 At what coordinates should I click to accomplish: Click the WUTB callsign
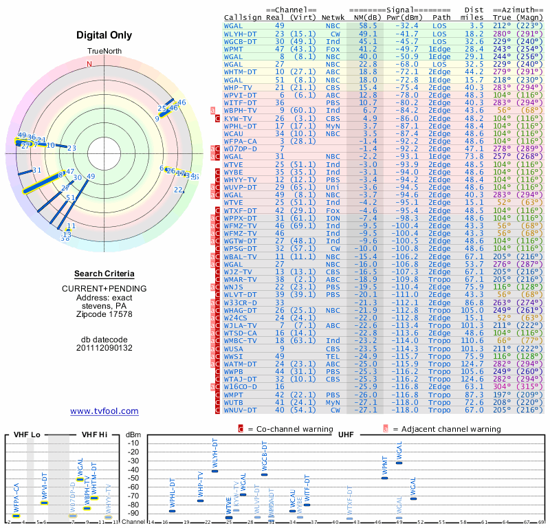click(x=233, y=403)
